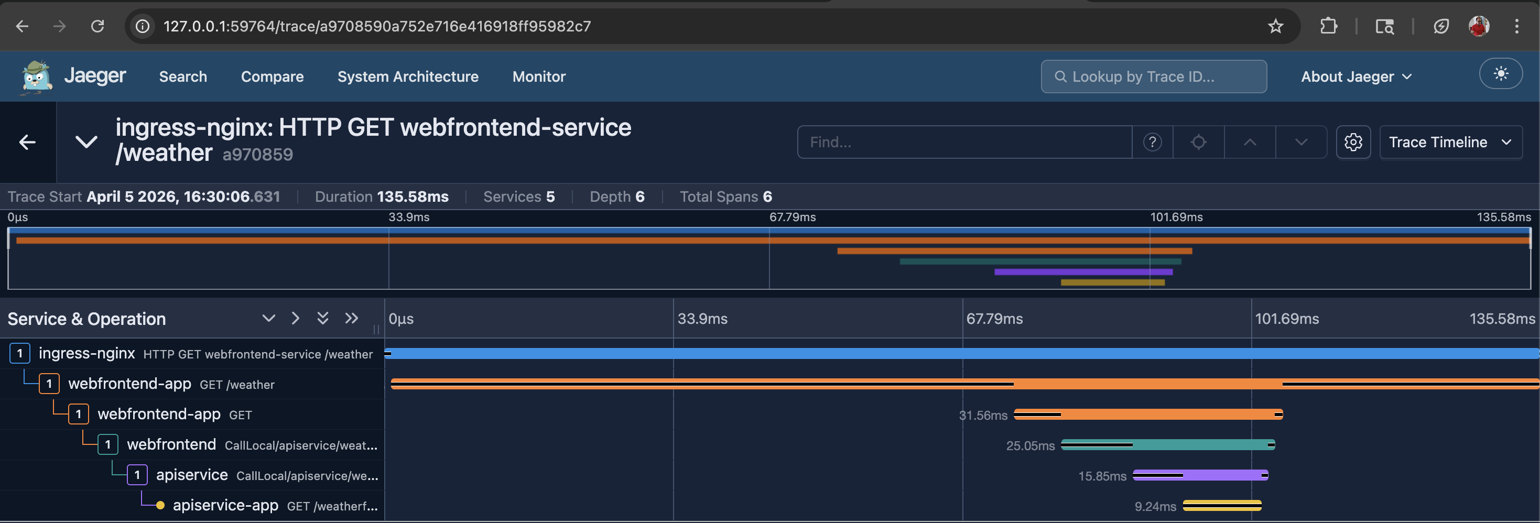The height and width of the screenshot is (523, 1540).
Task: Focus the Lookup by Trace ID field
Action: point(1153,77)
